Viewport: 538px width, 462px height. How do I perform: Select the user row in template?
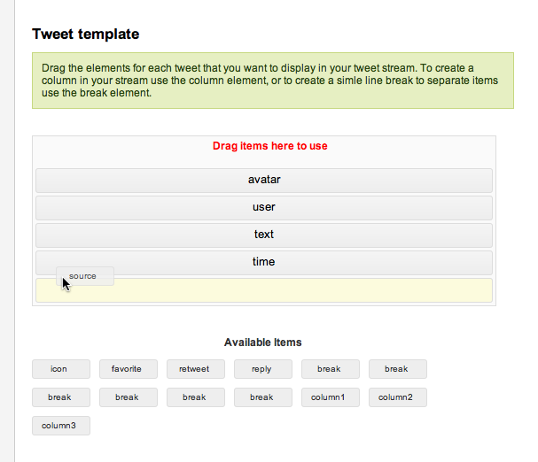[264, 208]
